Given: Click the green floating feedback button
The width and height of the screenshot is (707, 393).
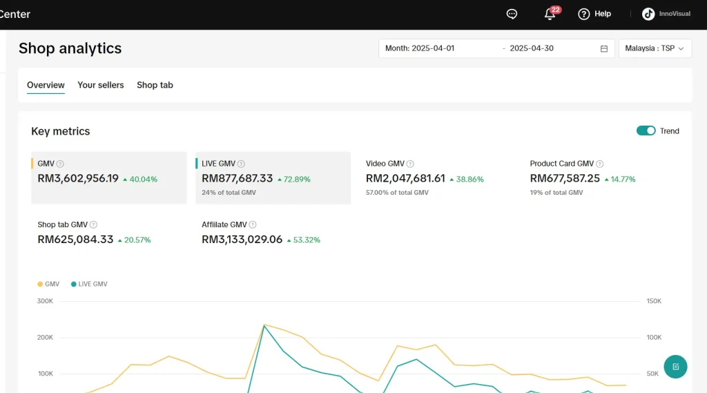Looking at the screenshot, I should coord(675,367).
